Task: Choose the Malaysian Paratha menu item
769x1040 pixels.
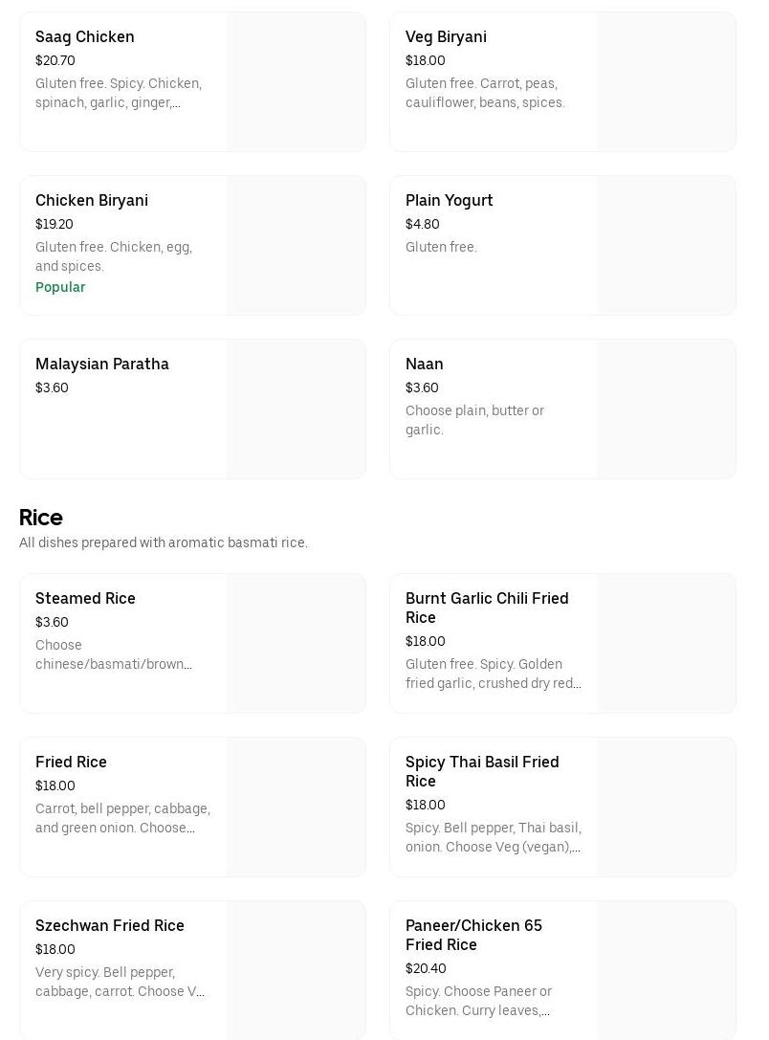Action: click(x=102, y=364)
